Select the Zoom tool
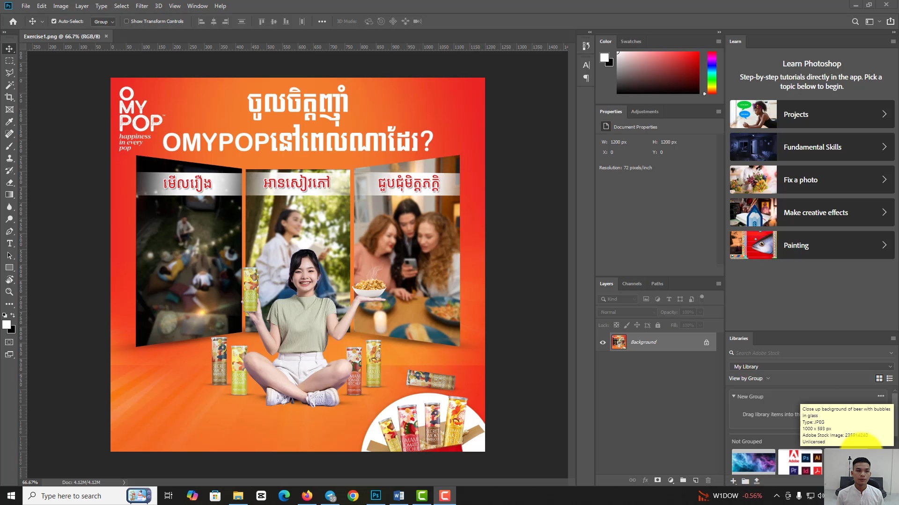This screenshot has height=505, width=899. pos(9,292)
